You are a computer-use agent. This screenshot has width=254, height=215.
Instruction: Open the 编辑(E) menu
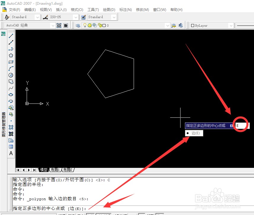(x=30, y=10)
